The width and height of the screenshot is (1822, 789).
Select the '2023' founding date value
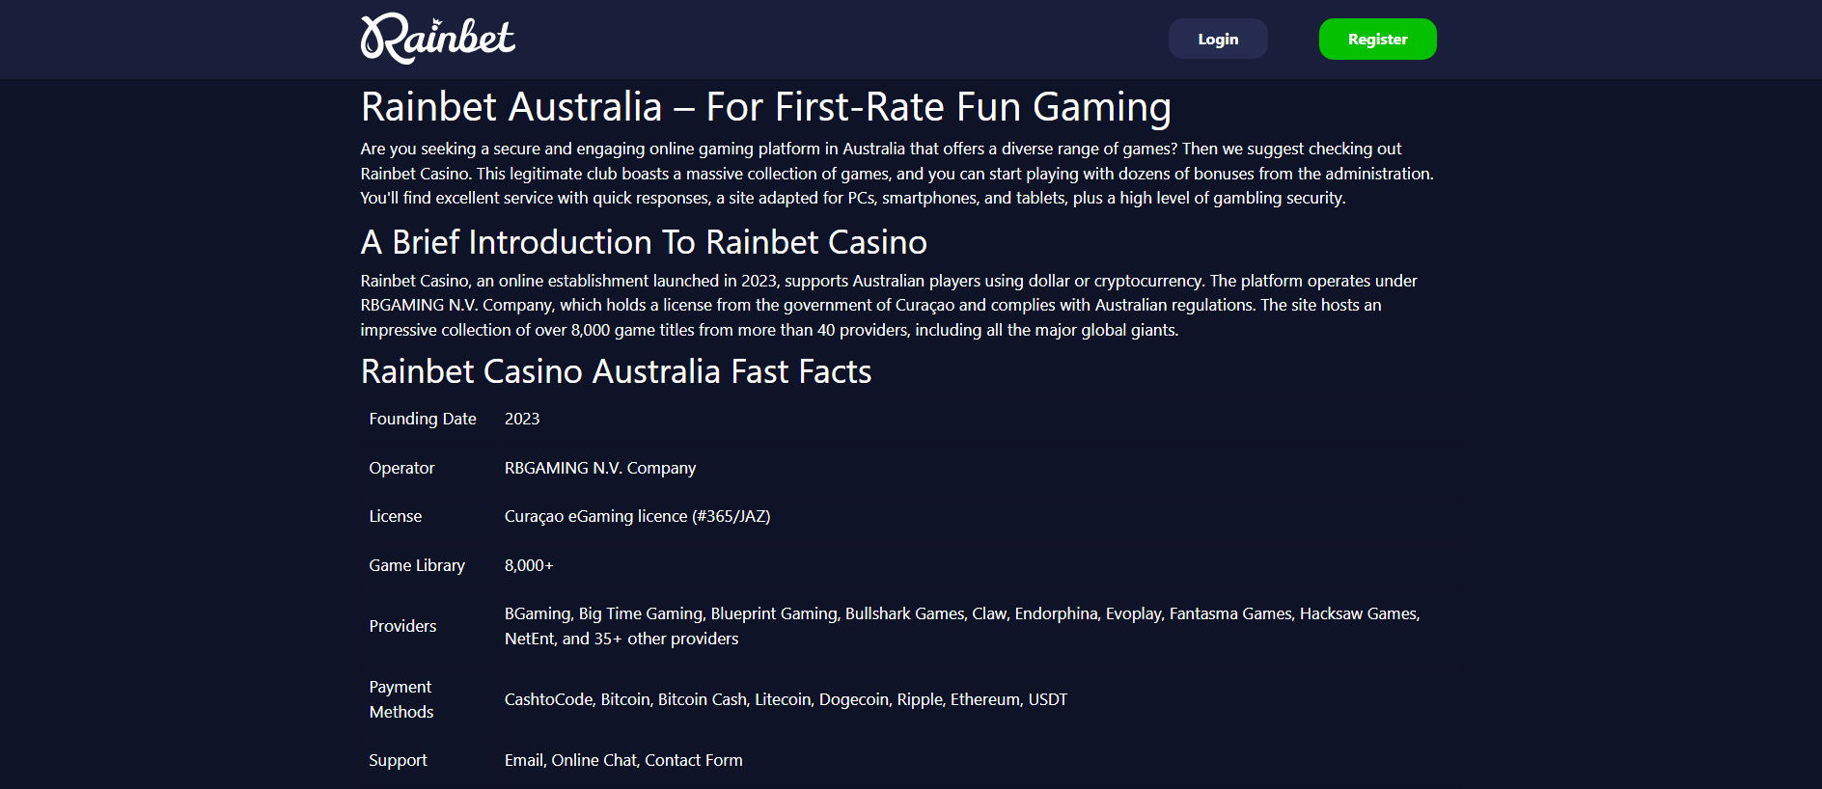pos(522,419)
